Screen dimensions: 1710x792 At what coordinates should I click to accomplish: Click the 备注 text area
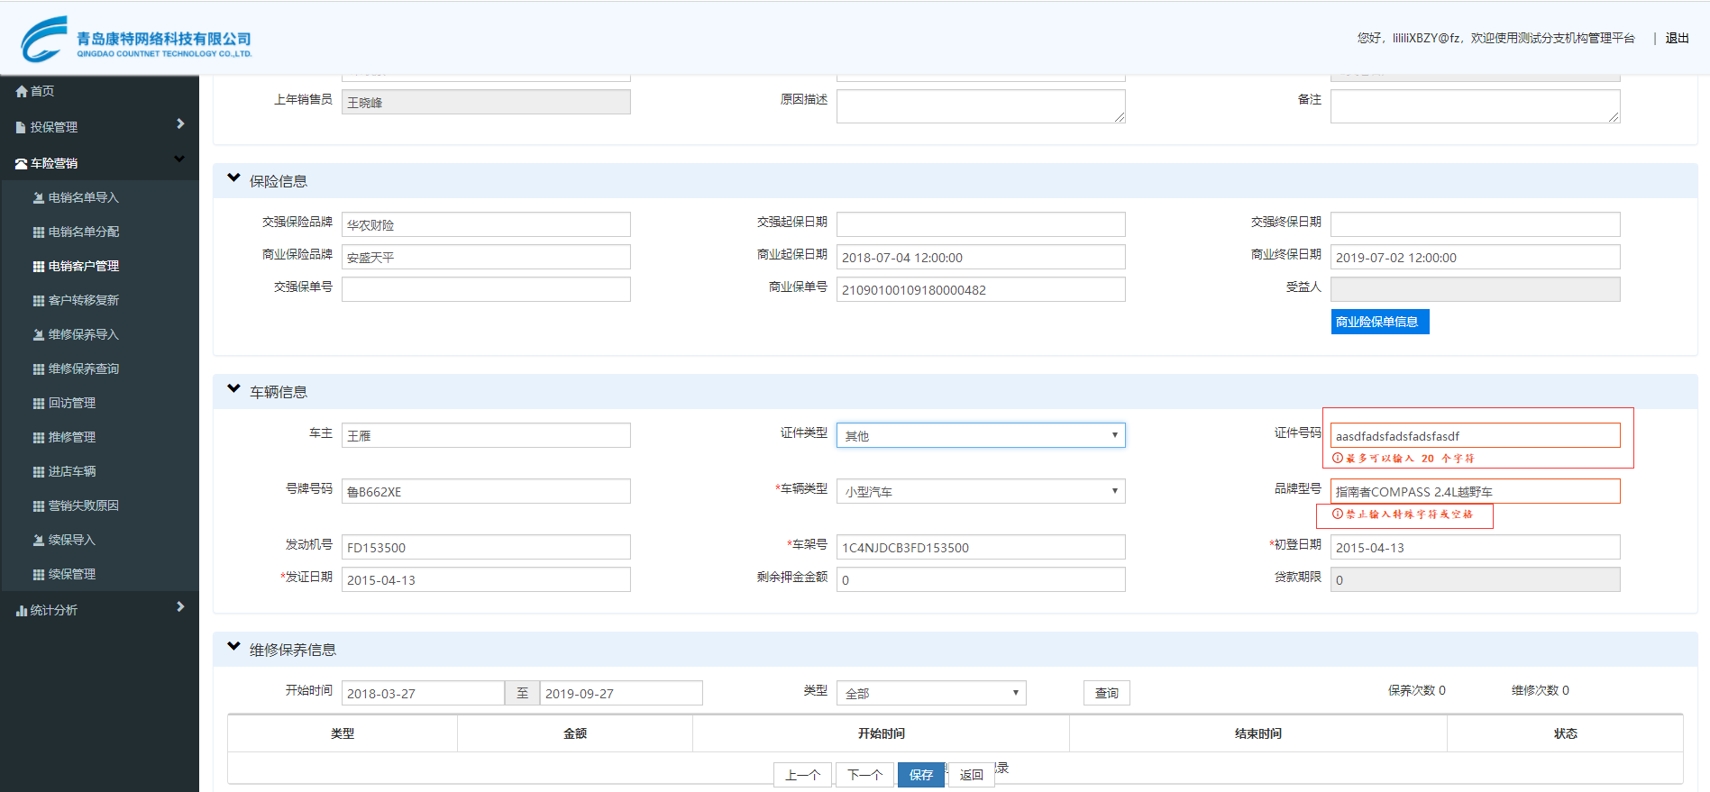coord(1476,106)
